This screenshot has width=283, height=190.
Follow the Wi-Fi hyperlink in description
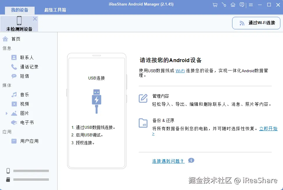[x=180, y=71]
